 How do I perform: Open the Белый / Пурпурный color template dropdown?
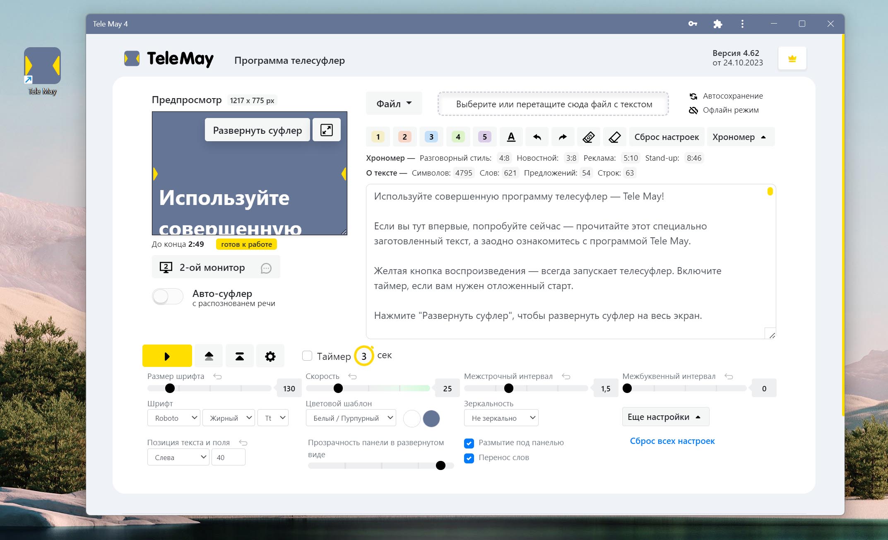pos(351,418)
